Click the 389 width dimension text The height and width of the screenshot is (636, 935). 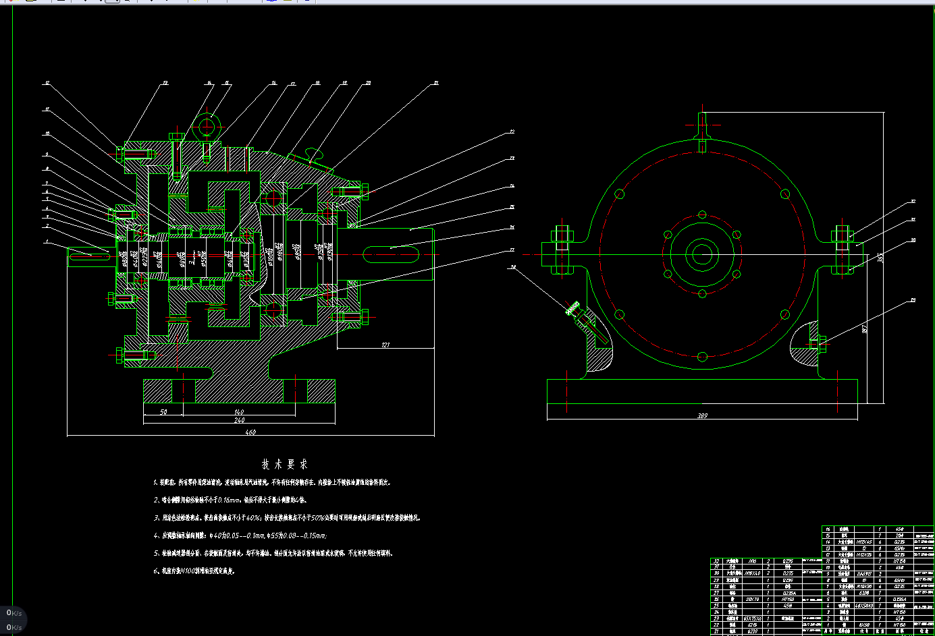702,416
